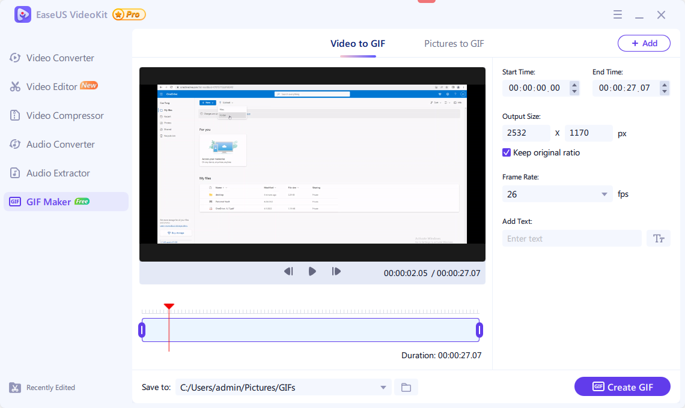Play the video preview
This screenshot has height=408, width=685.
click(312, 271)
